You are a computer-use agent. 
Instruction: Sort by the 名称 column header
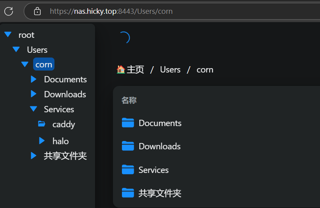129,100
